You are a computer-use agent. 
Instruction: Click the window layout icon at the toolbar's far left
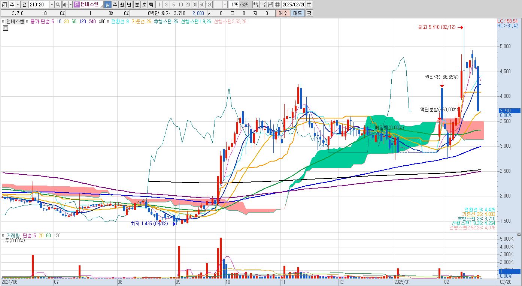[4, 4]
